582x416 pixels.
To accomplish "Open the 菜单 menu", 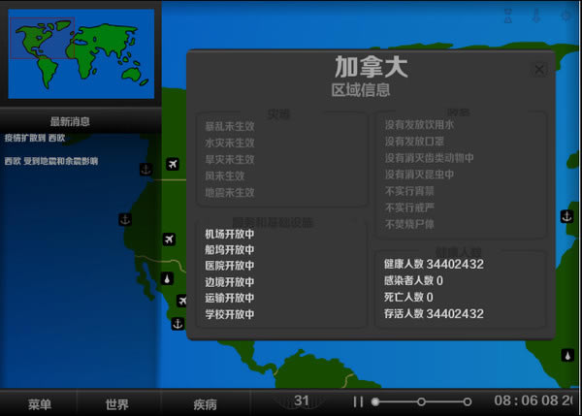I will pyautogui.click(x=39, y=403).
